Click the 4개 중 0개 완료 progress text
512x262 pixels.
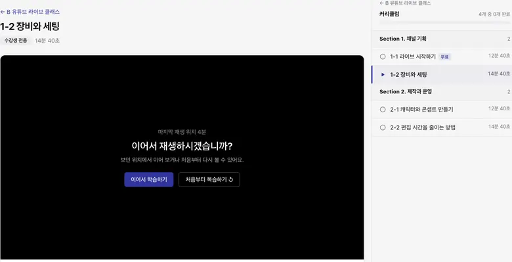point(494,14)
